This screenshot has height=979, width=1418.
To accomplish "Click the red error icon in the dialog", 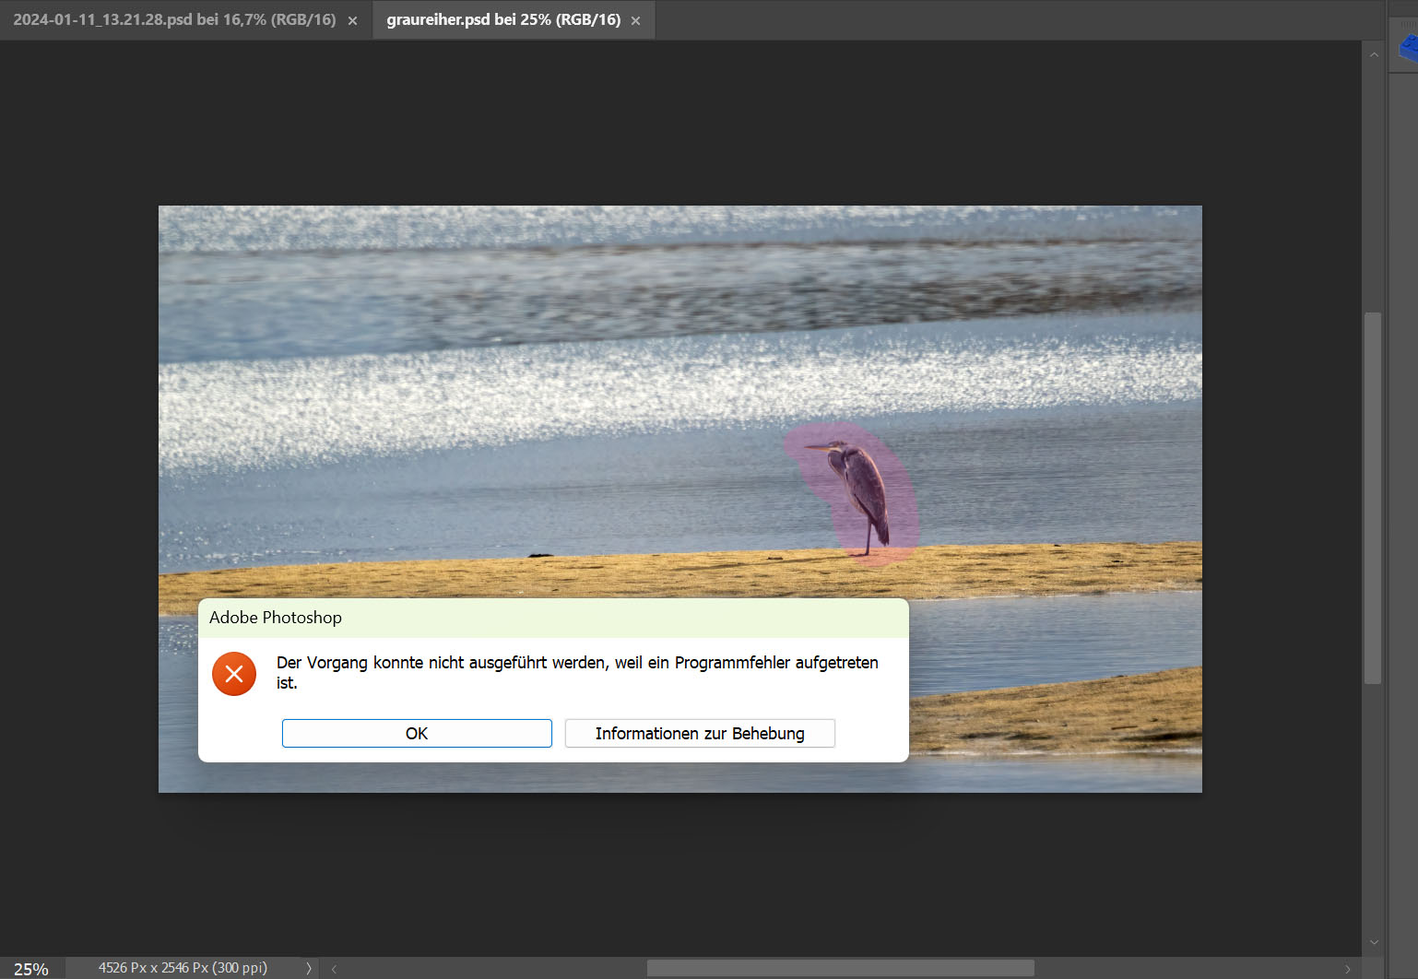I will 233,674.
